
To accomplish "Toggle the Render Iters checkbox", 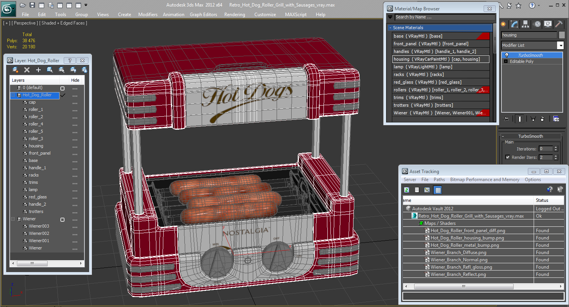I will [508, 157].
